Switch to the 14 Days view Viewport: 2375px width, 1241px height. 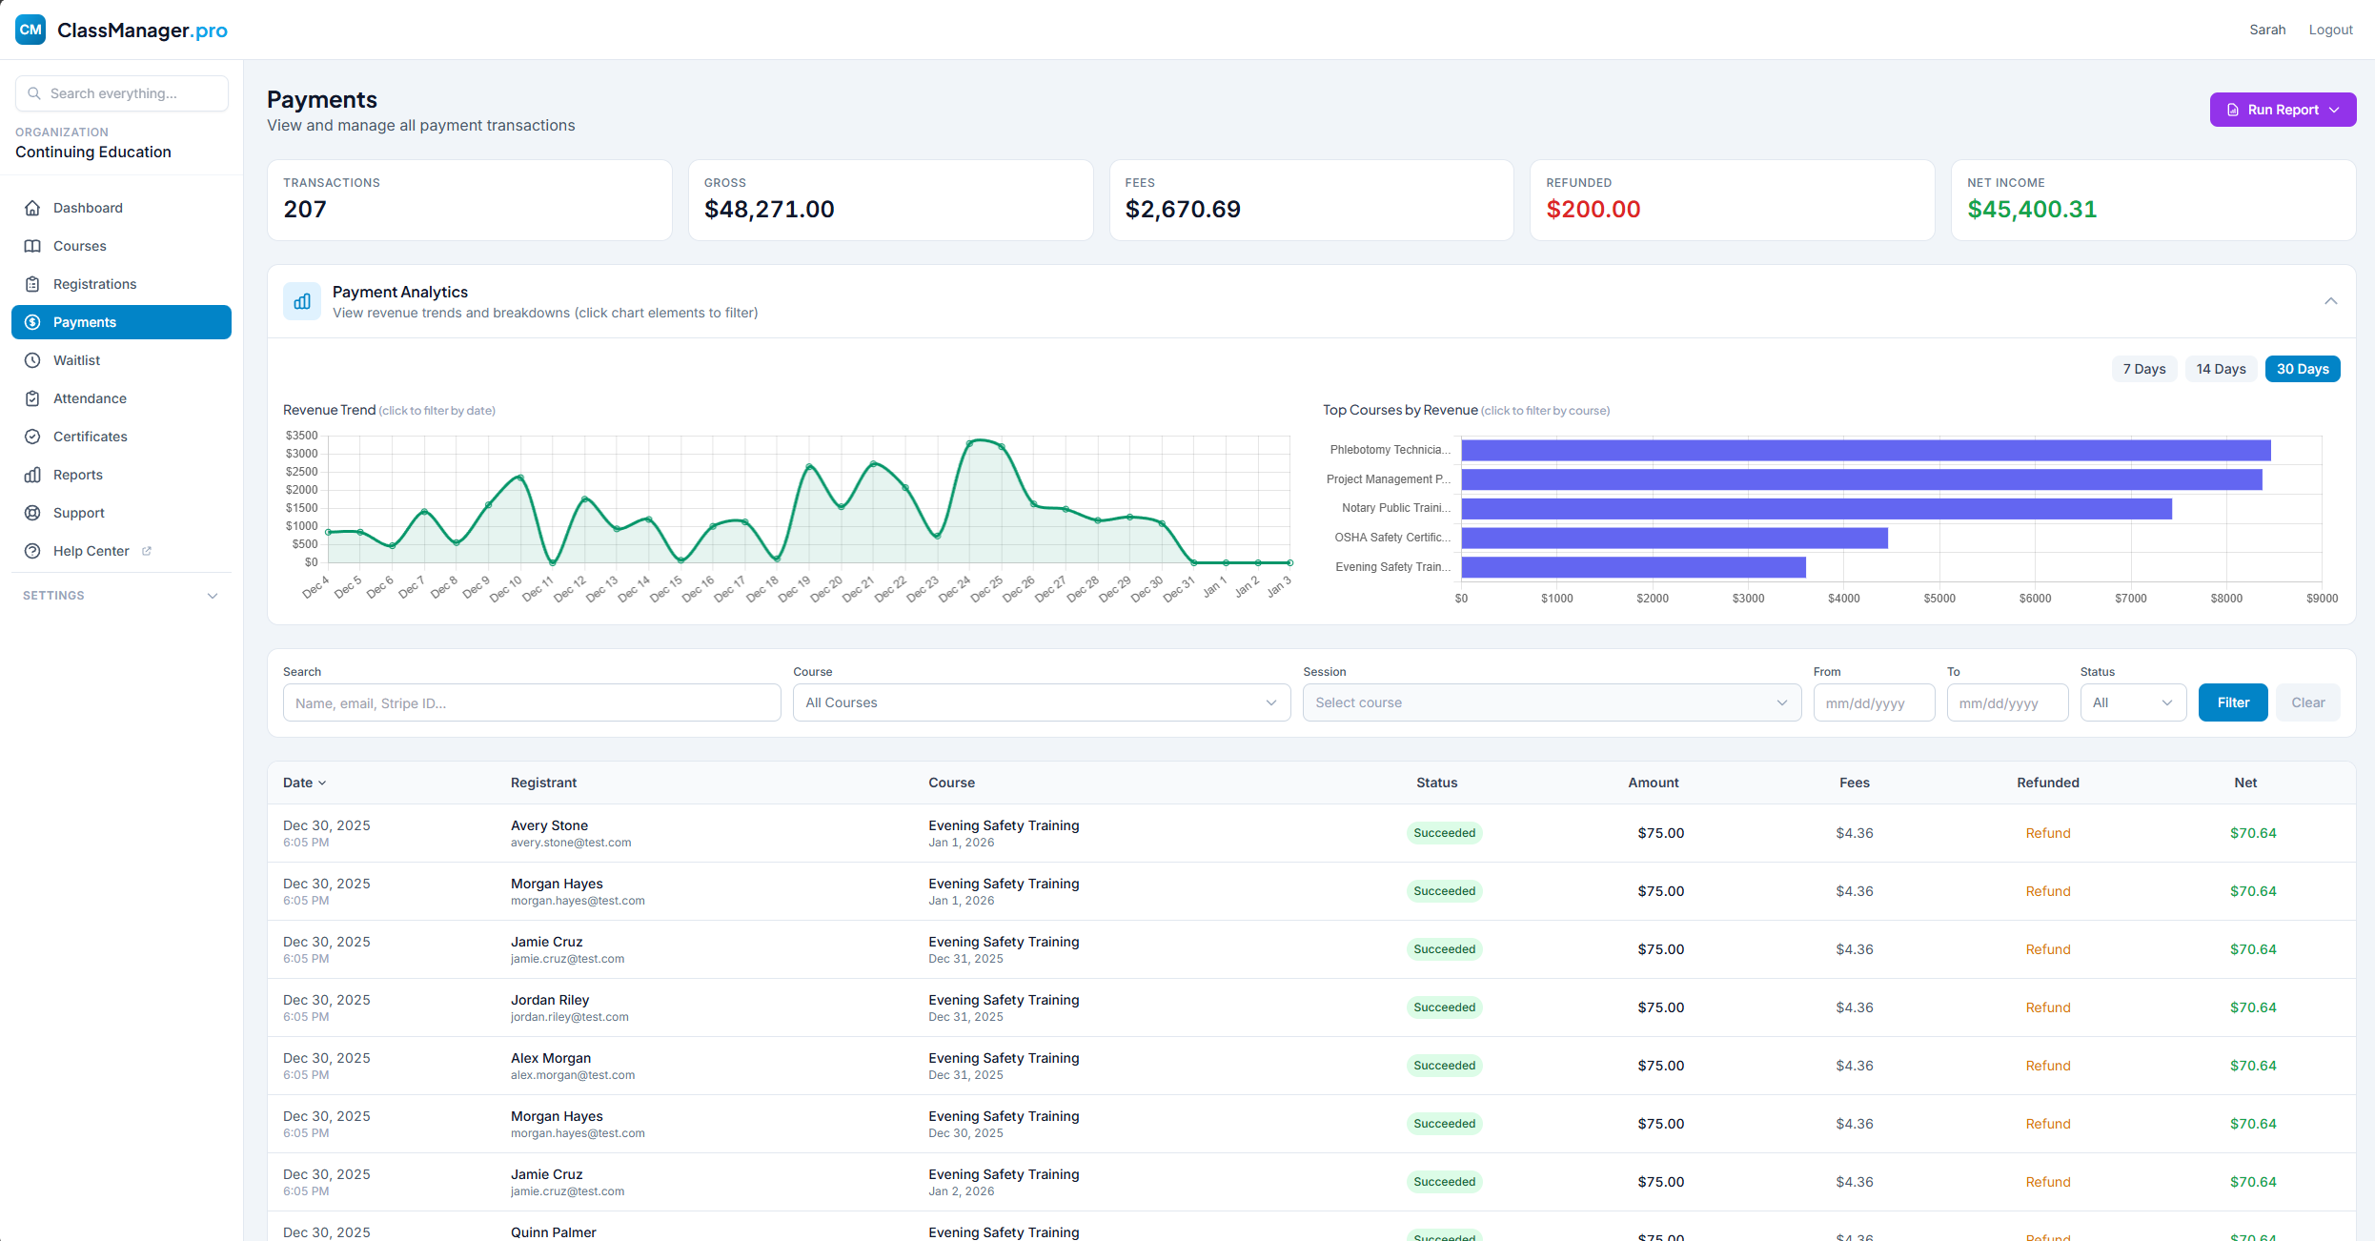[x=2221, y=369]
